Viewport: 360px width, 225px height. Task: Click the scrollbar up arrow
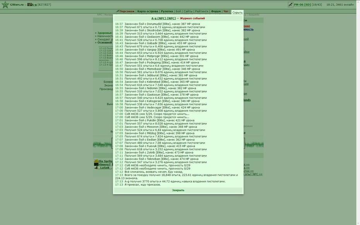click(x=358, y=2)
